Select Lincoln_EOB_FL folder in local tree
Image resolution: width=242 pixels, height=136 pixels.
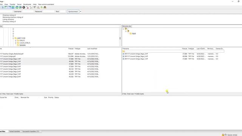25,43
